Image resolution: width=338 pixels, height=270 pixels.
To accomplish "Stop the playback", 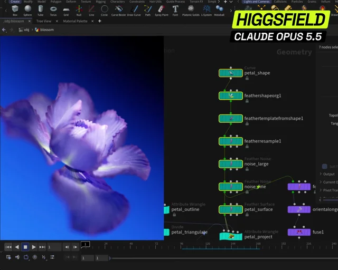I will (25, 247).
